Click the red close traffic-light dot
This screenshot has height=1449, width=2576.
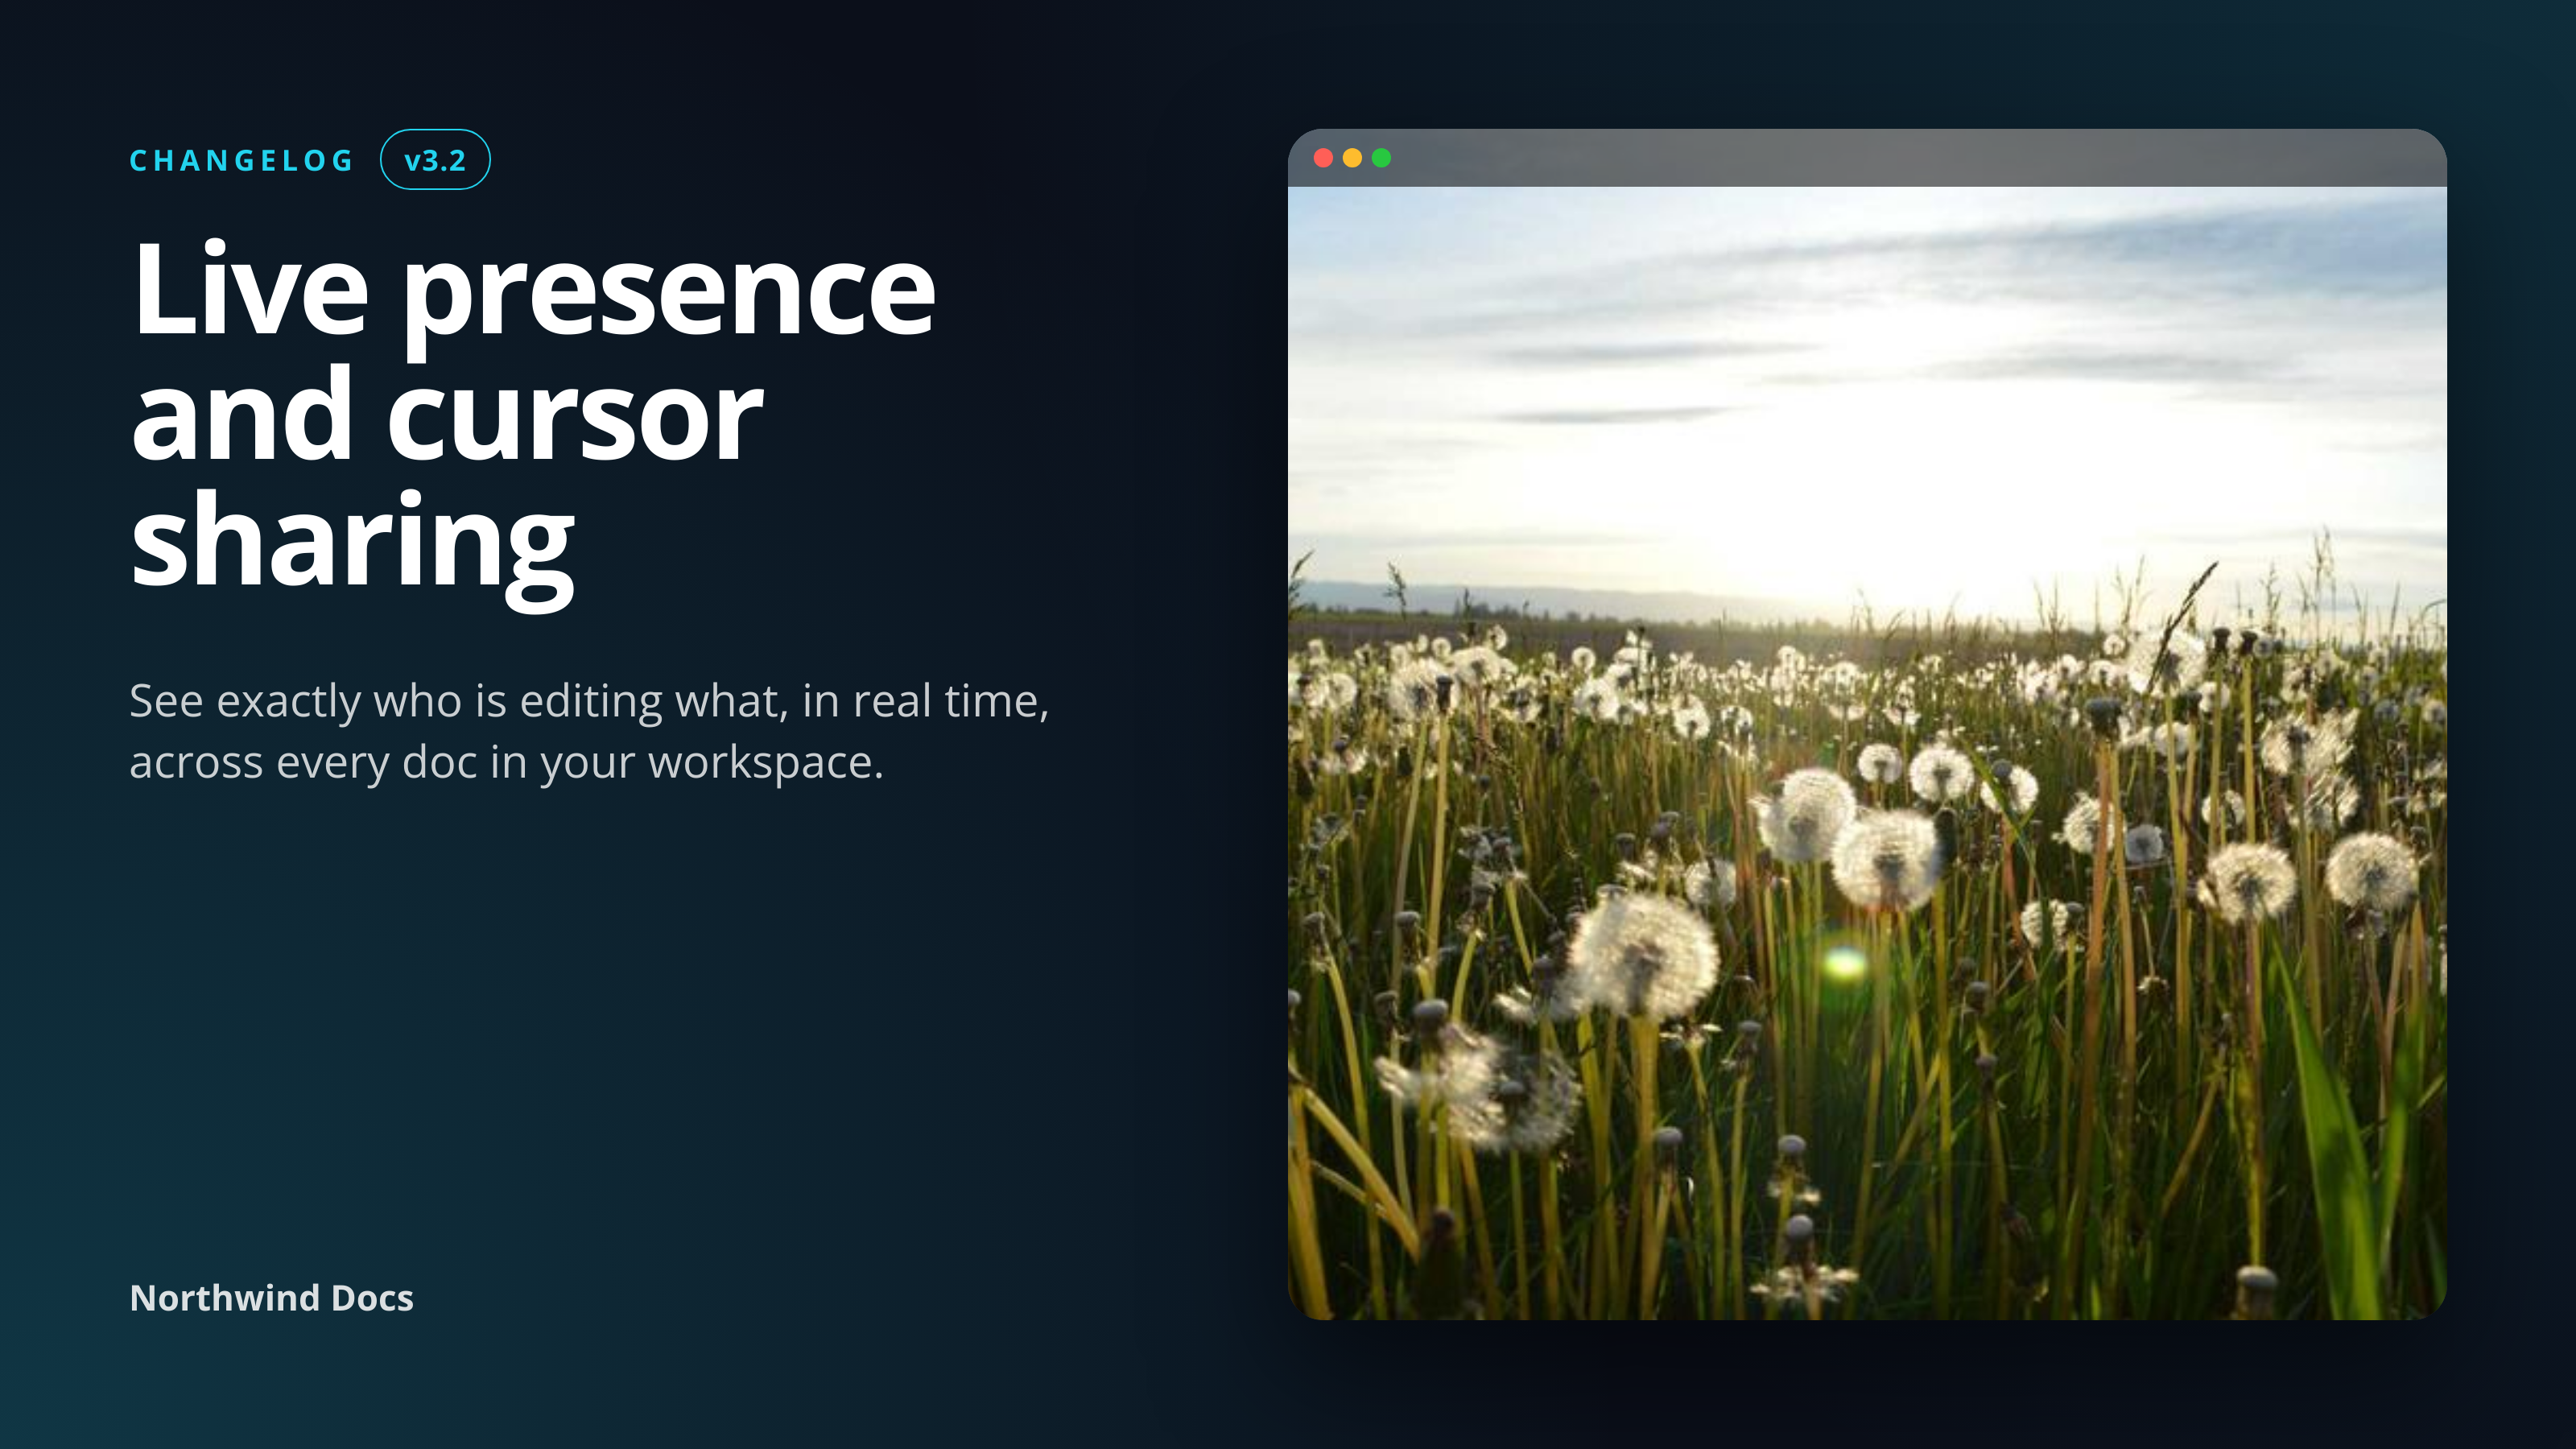[x=1324, y=157]
